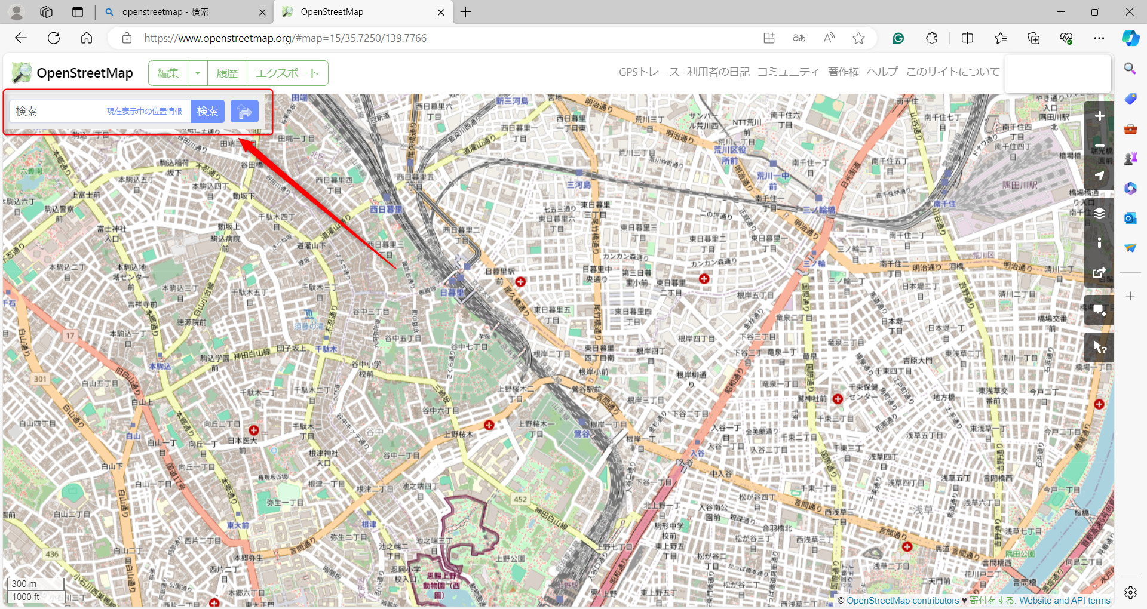Open directions with the routing arrow button

coord(244,111)
